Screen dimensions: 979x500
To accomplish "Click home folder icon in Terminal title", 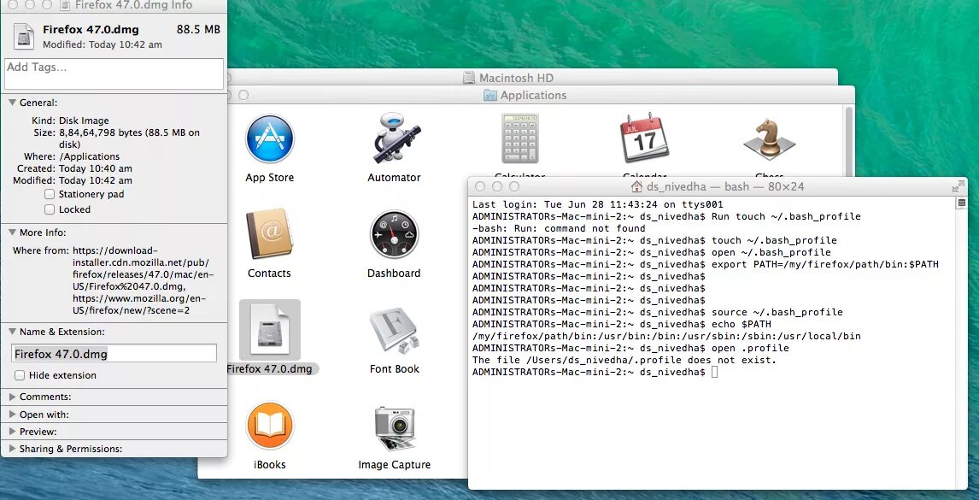I will [x=636, y=187].
